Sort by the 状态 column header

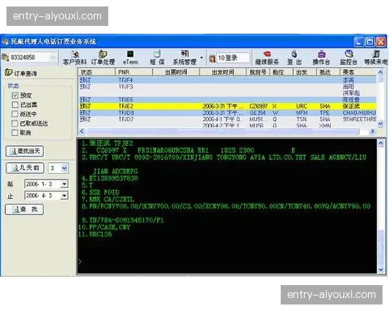click(97, 72)
